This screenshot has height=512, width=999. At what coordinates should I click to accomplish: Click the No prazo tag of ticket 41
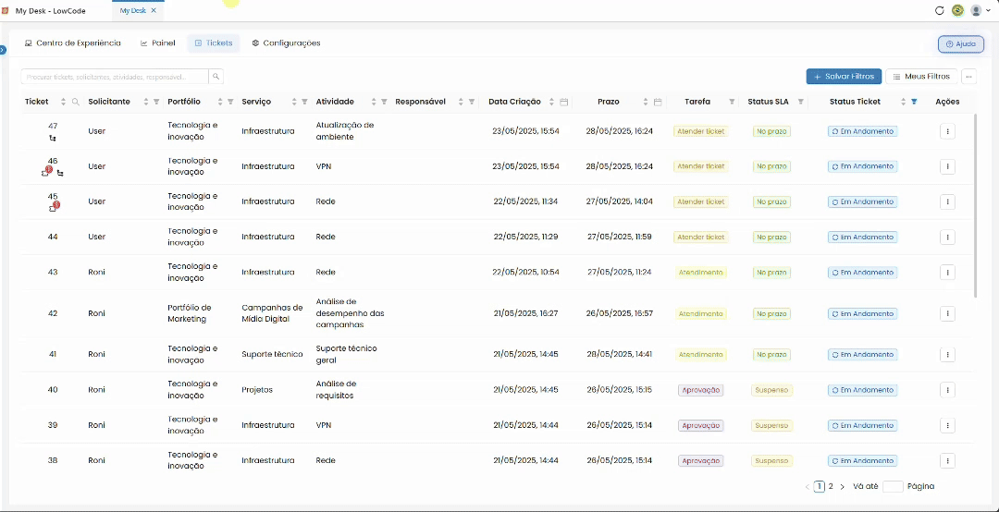[771, 355]
